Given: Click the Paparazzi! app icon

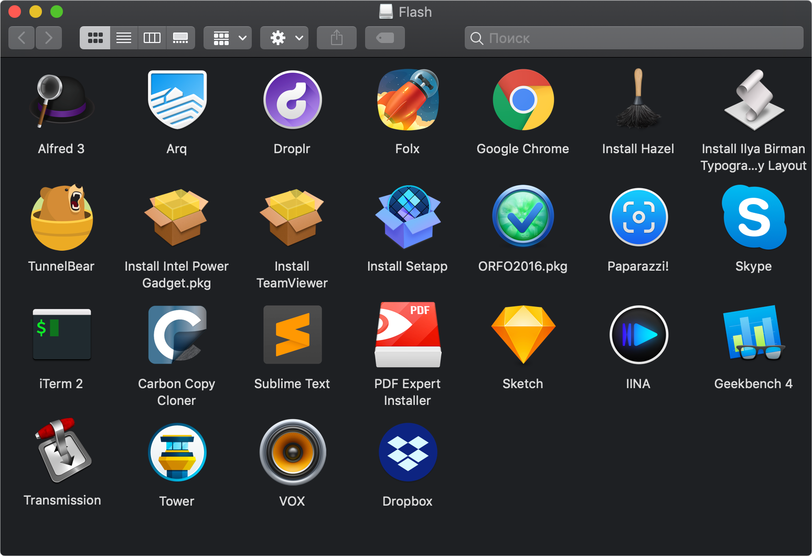Looking at the screenshot, I should [639, 217].
